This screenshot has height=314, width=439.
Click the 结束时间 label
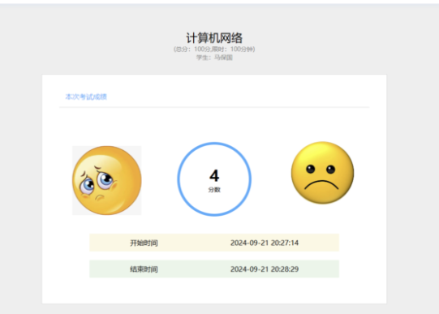click(144, 269)
